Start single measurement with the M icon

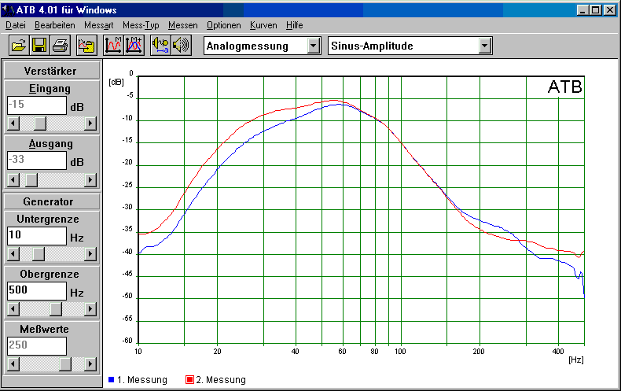coord(113,46)
